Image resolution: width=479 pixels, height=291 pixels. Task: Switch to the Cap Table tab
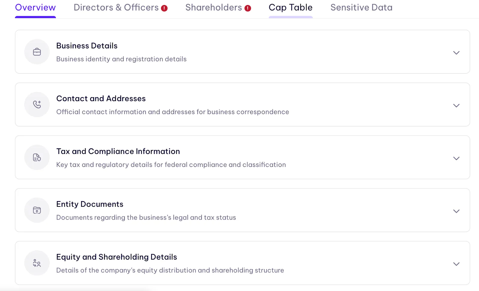point(290,7)
